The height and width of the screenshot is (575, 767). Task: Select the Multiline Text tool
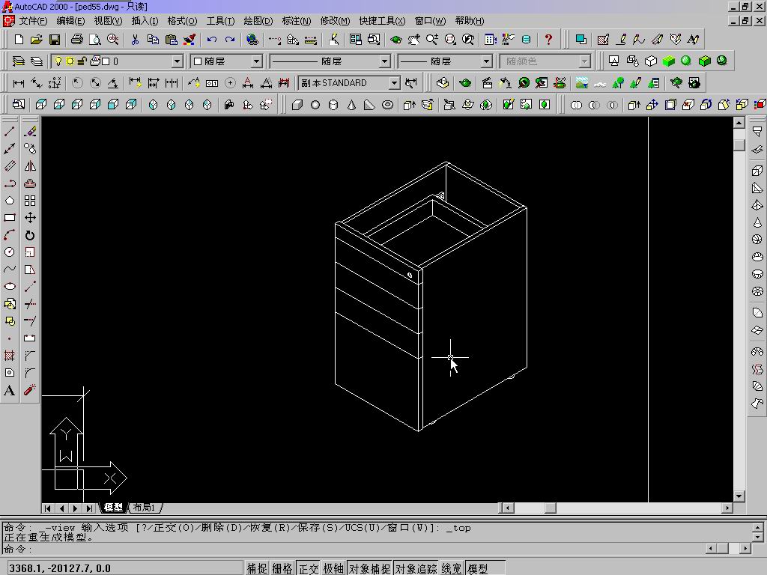tap(9, 390)
